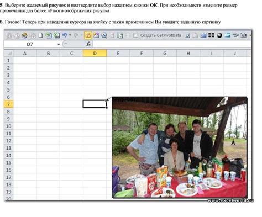The height and width of the screenshot is (217, 262).
Task: Click the Name Box showing D7
Action: click(x=30, y=44)
